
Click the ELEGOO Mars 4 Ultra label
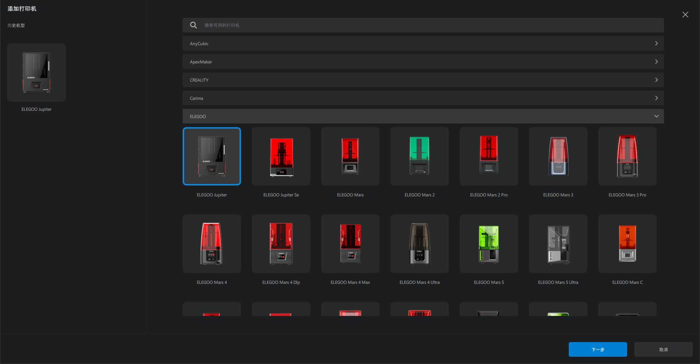point(420,282)
